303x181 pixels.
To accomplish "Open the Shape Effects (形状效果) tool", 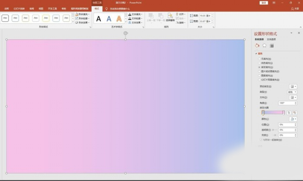I will [82, 23].
